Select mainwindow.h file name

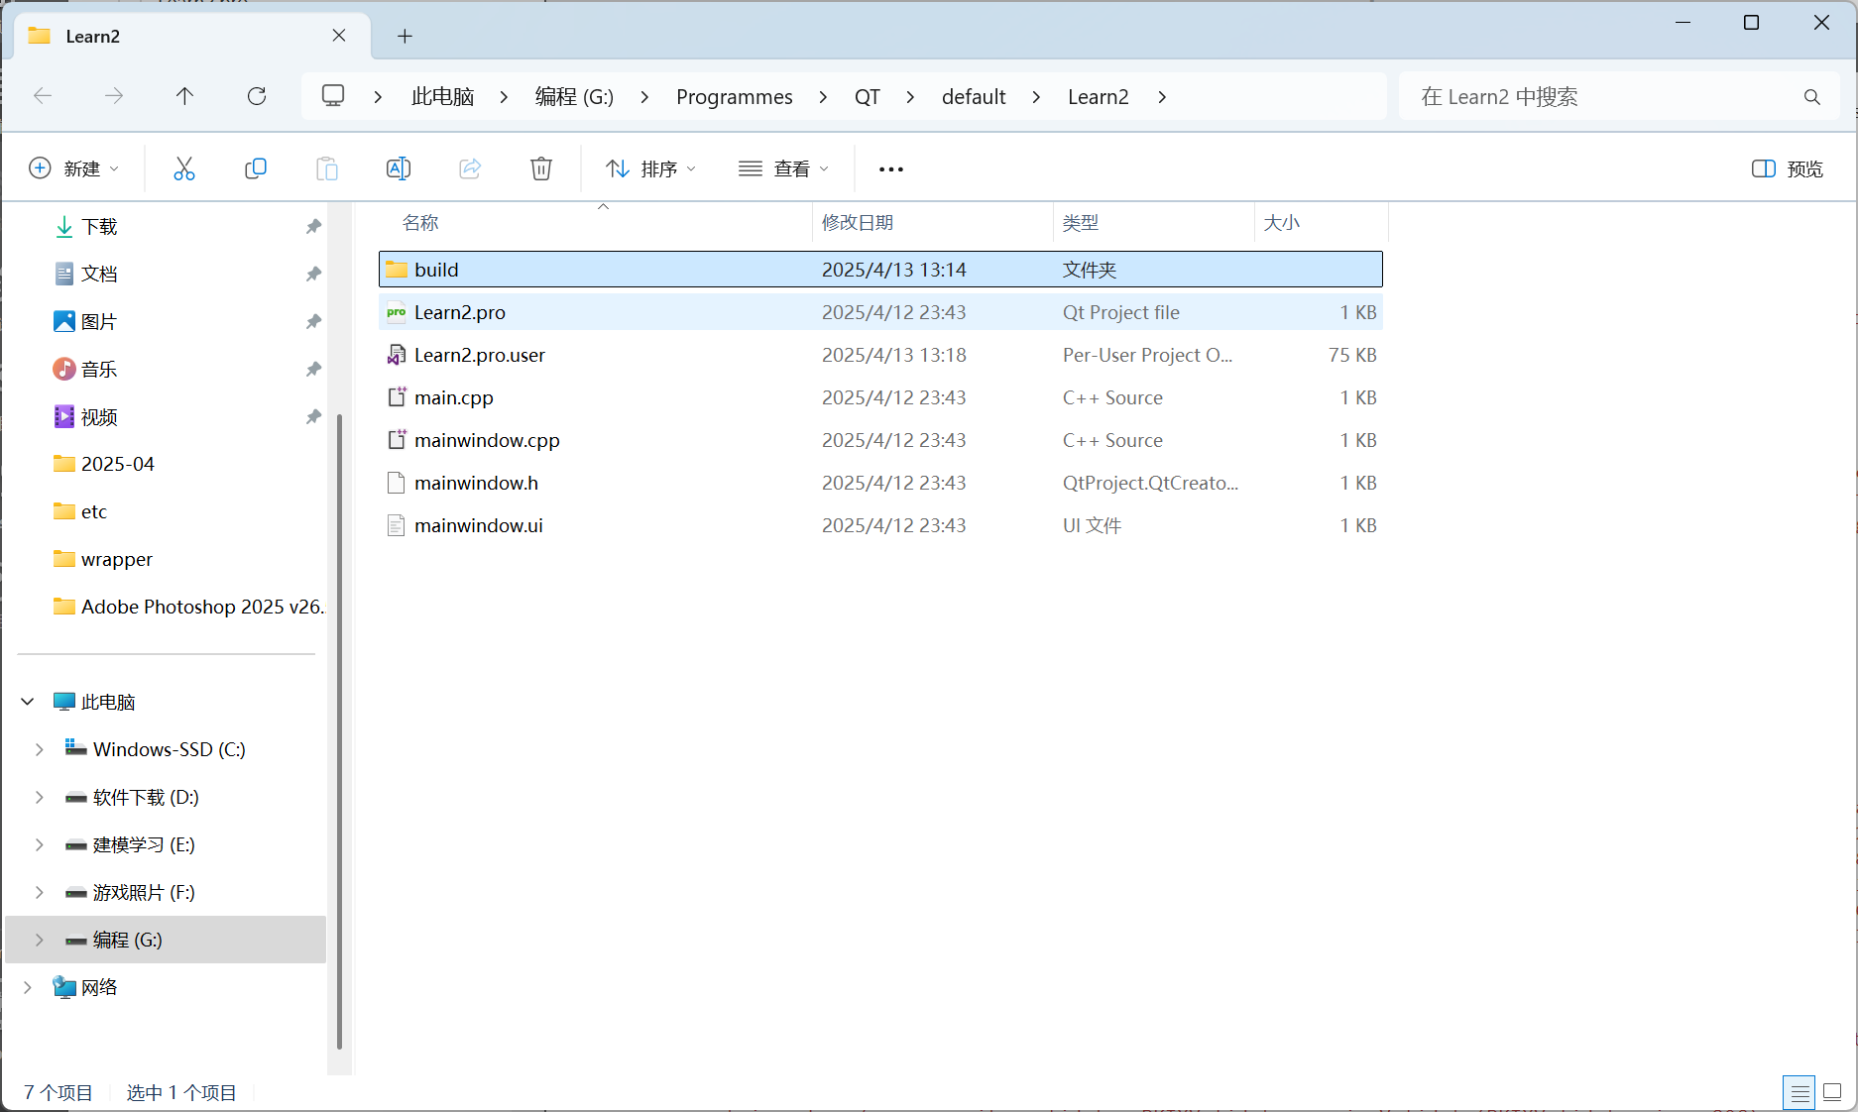477,483
